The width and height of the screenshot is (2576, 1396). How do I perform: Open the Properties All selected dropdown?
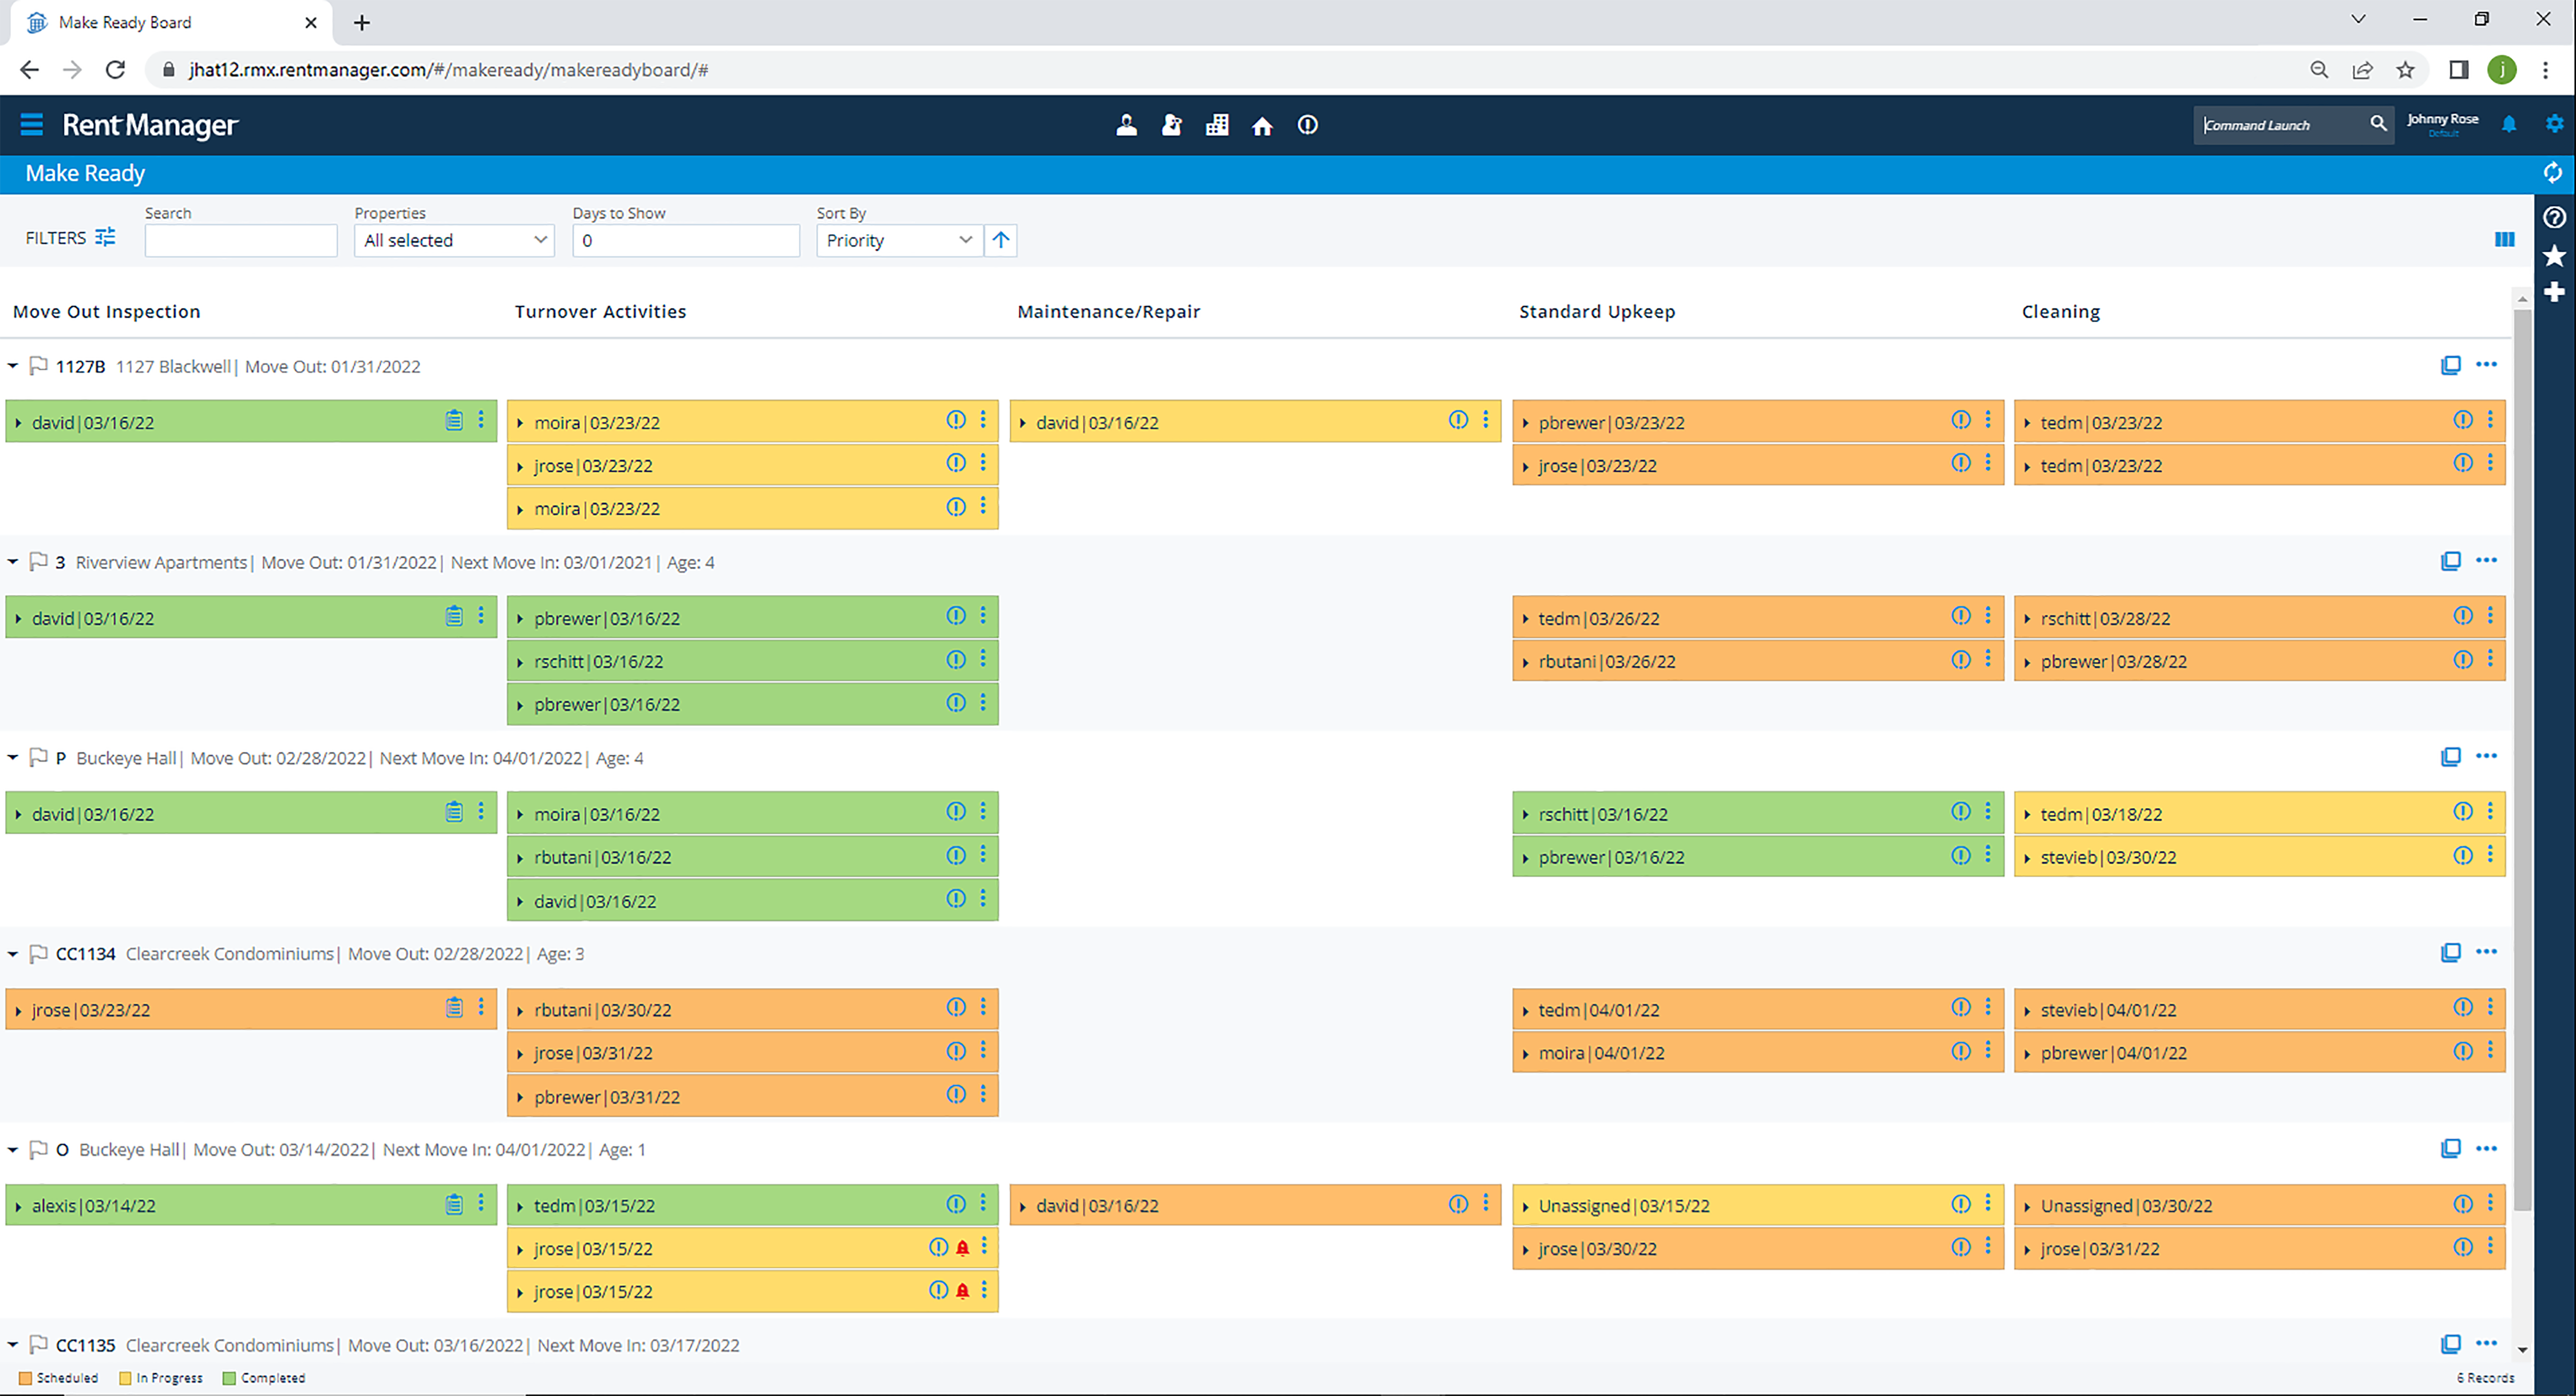click(454, 240)
